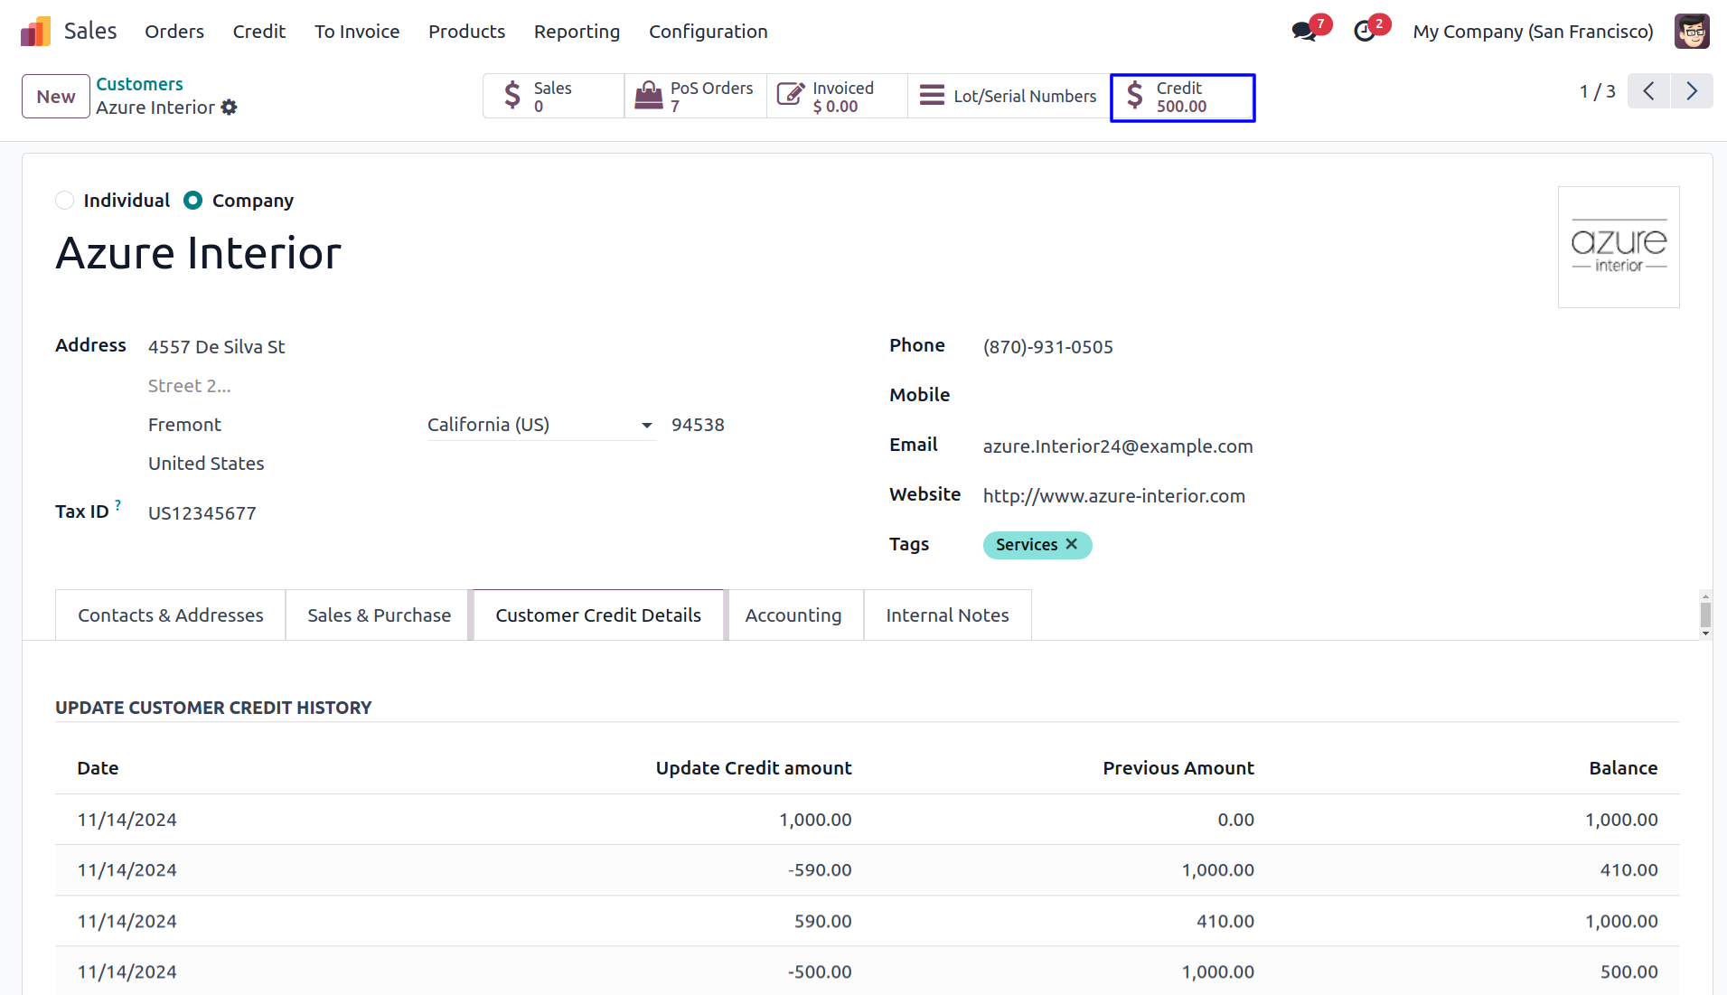
Task: Open the gear actions menu beside Azure Interior
Action: click(230, 108)
